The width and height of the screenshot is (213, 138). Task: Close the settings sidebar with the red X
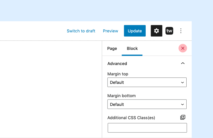click(x=183, y=48)
